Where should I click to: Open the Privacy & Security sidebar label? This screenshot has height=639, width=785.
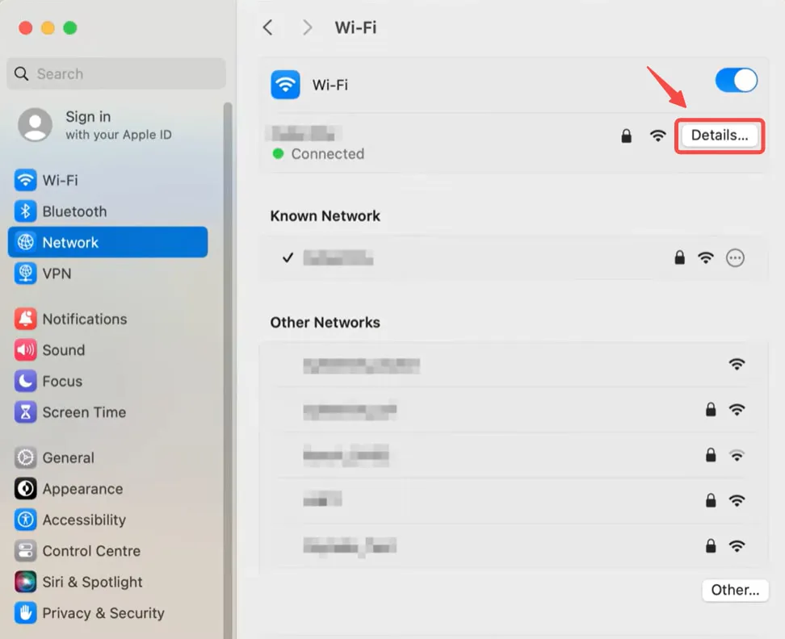click(x=103, y=613)
